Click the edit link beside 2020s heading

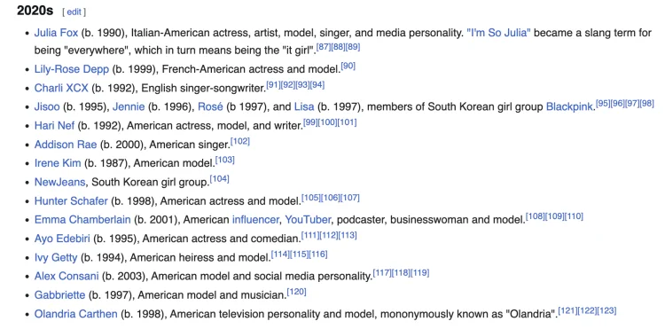tap(74, 12)
